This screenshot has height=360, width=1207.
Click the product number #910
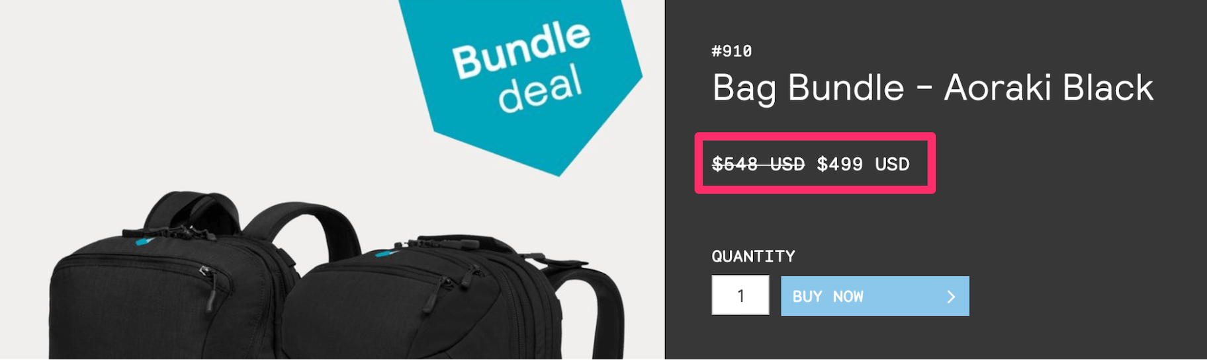click(x=731, y=52)
